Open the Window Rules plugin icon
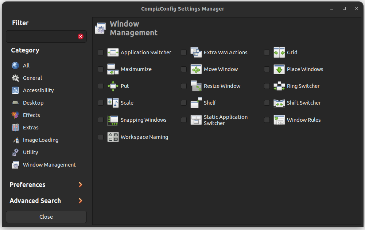This screenshot has height=230, width=365. tap(279, 120)
